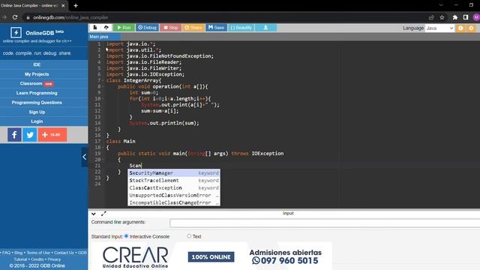
Task: Reload the page in the browser
Action: (x=15, y=17)
